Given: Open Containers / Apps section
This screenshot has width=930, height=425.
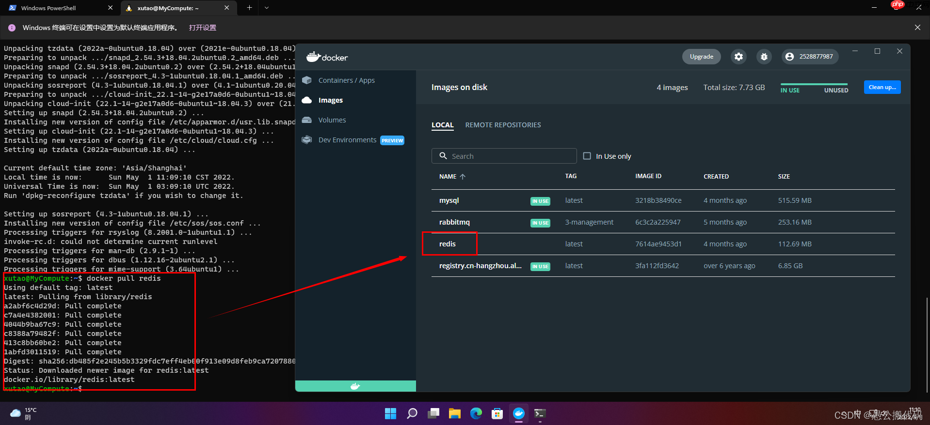Looking at the screenshot, I should (346, 80).
